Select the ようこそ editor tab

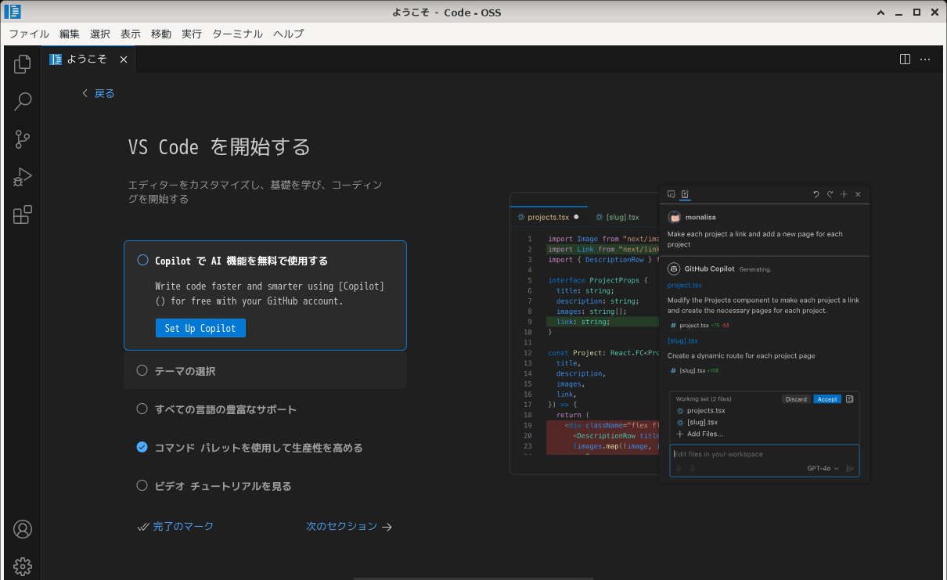pos(88,59)
